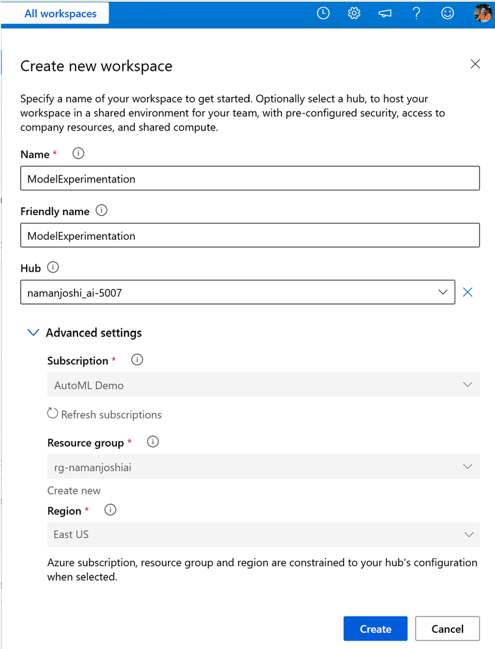This screenshot has width=495, height=649.
Task: Open the Subscription dropdown
Action: [x=263, y=385]
